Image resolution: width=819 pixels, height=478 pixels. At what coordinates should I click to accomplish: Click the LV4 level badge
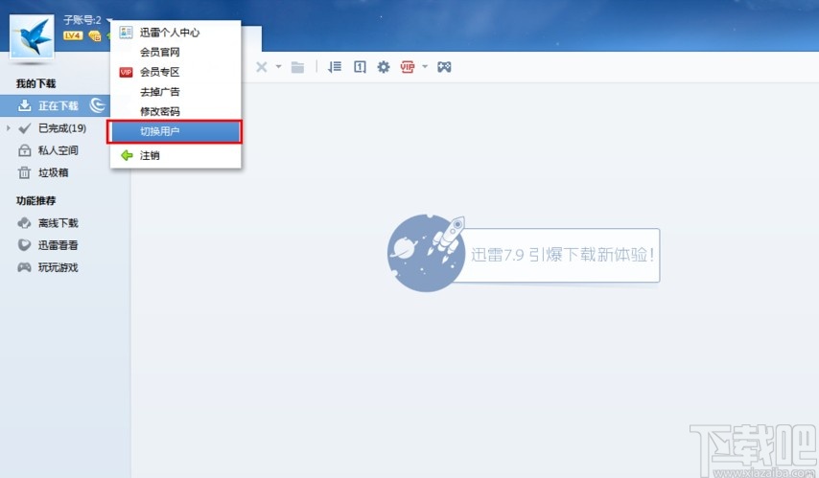[73, 35]
